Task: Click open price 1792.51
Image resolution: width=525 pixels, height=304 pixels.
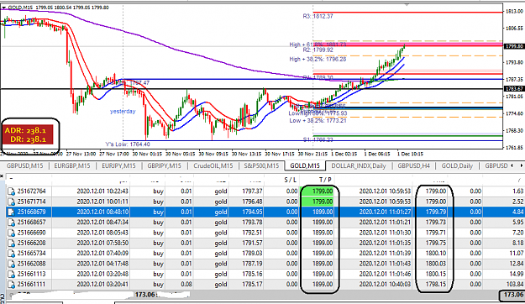Action: point(252,233)
